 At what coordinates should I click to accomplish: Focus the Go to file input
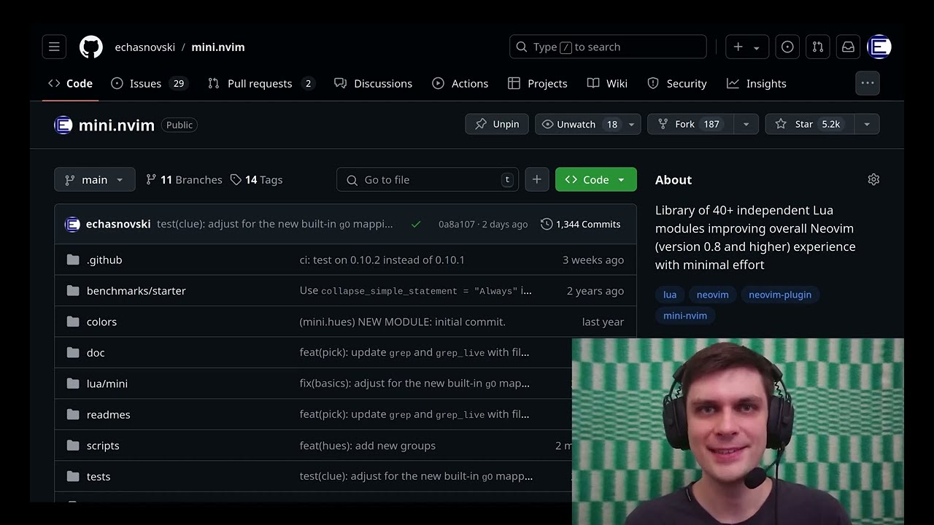428,179
